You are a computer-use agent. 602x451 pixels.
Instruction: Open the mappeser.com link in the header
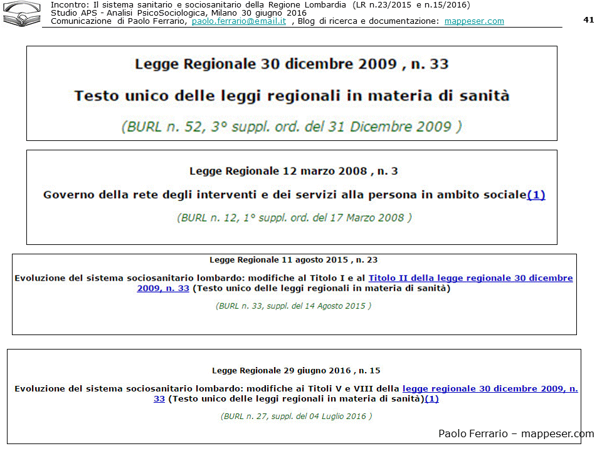tap(474, 21)
